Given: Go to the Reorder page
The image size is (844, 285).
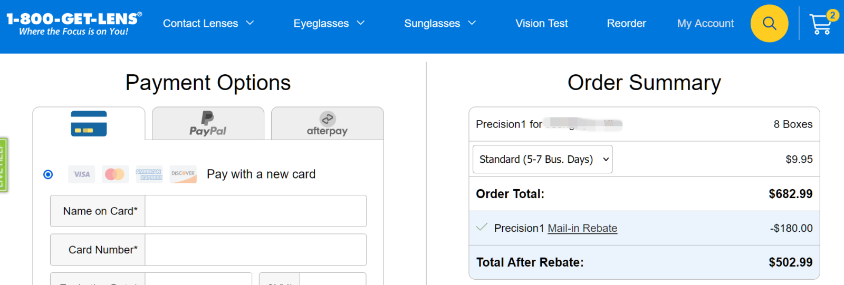Looking at the screenshot, I should pyautogui.click(x=626, y=23).
